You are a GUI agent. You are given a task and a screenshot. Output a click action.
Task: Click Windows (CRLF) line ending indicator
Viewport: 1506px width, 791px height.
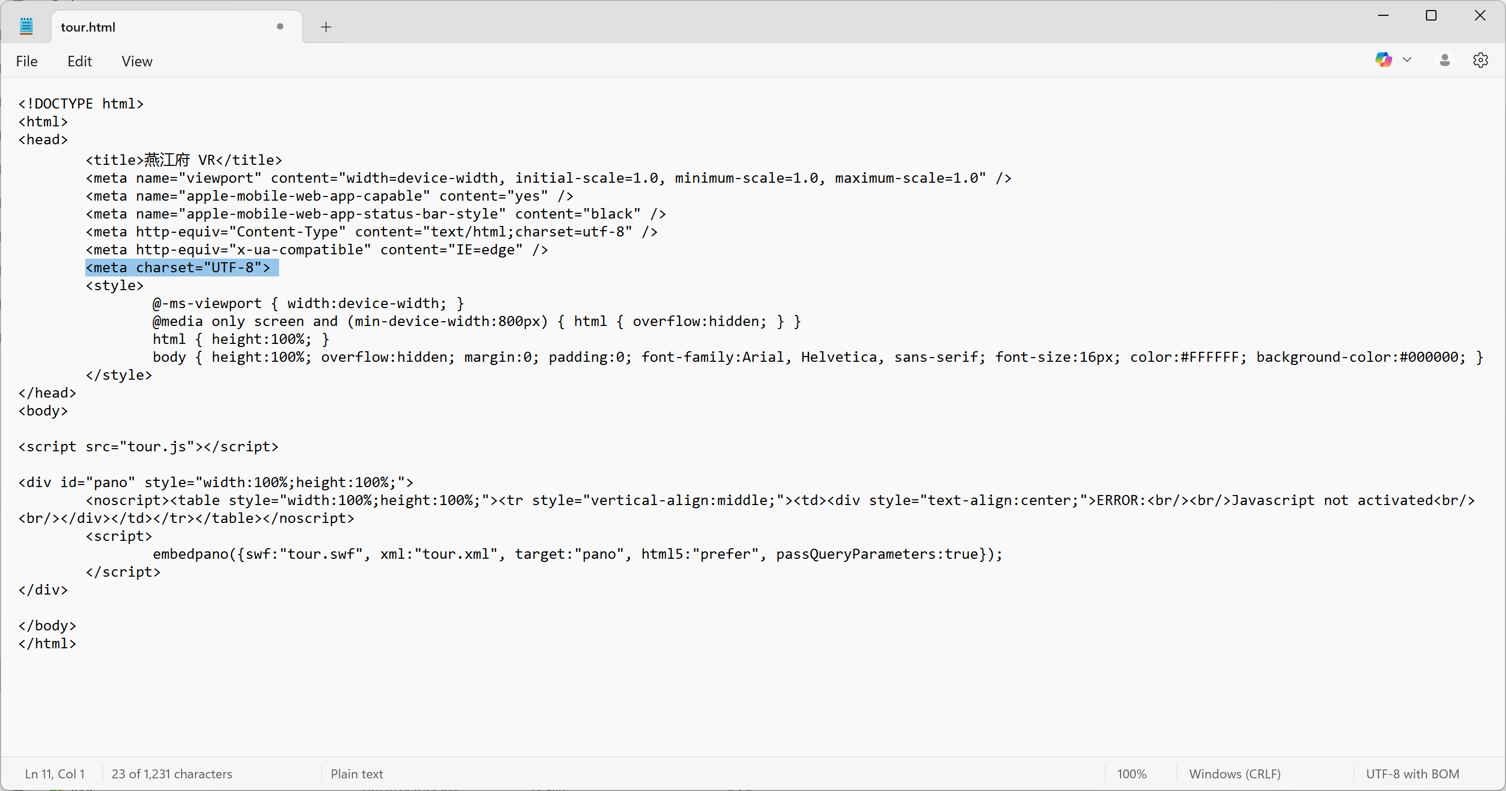click(1234, 774)
